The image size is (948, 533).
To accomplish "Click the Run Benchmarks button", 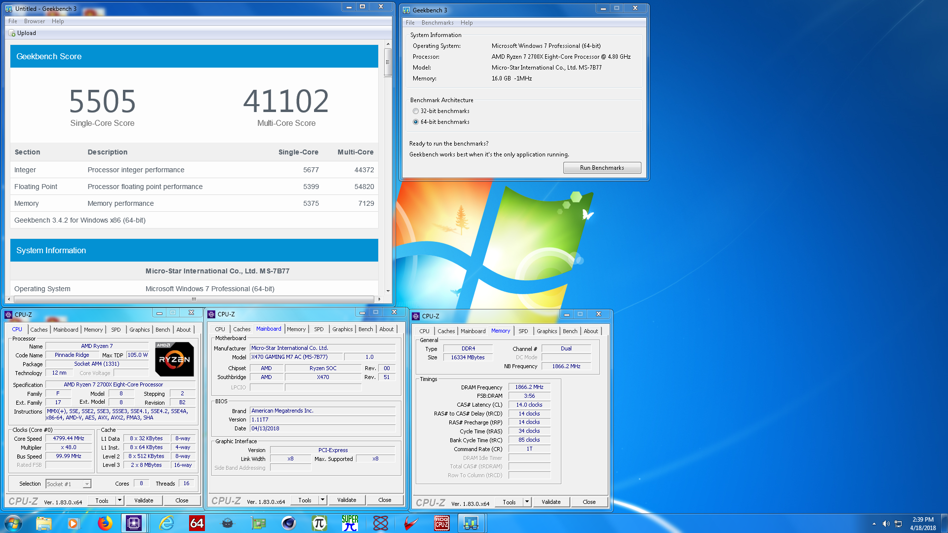I will point(602,168).
